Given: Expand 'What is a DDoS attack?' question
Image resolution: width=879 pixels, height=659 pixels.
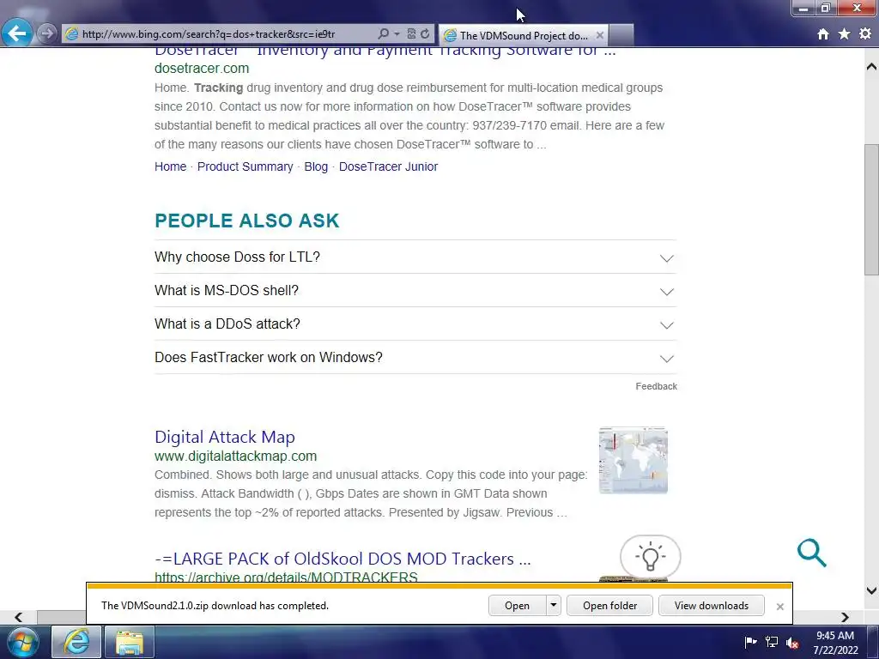Looking at the screenshot, I should [415, 323].
